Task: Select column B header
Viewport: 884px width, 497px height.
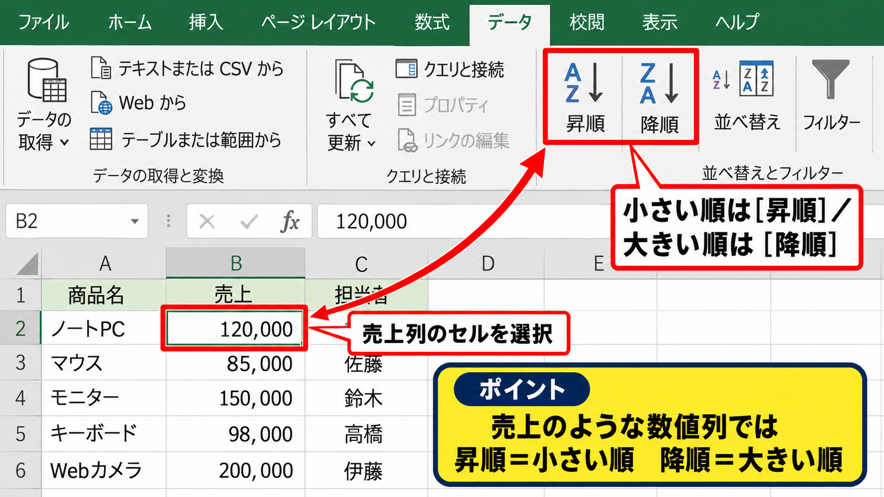Action: tap(236, 263)
